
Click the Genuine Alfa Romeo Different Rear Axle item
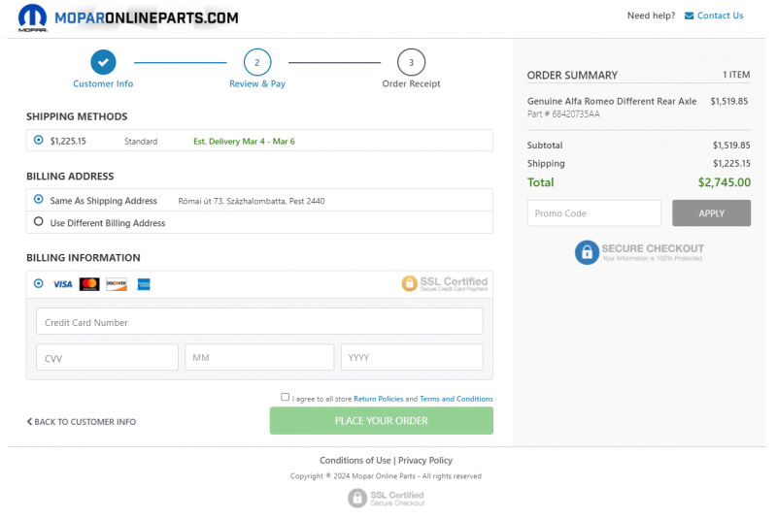click(x=612, y=102)
